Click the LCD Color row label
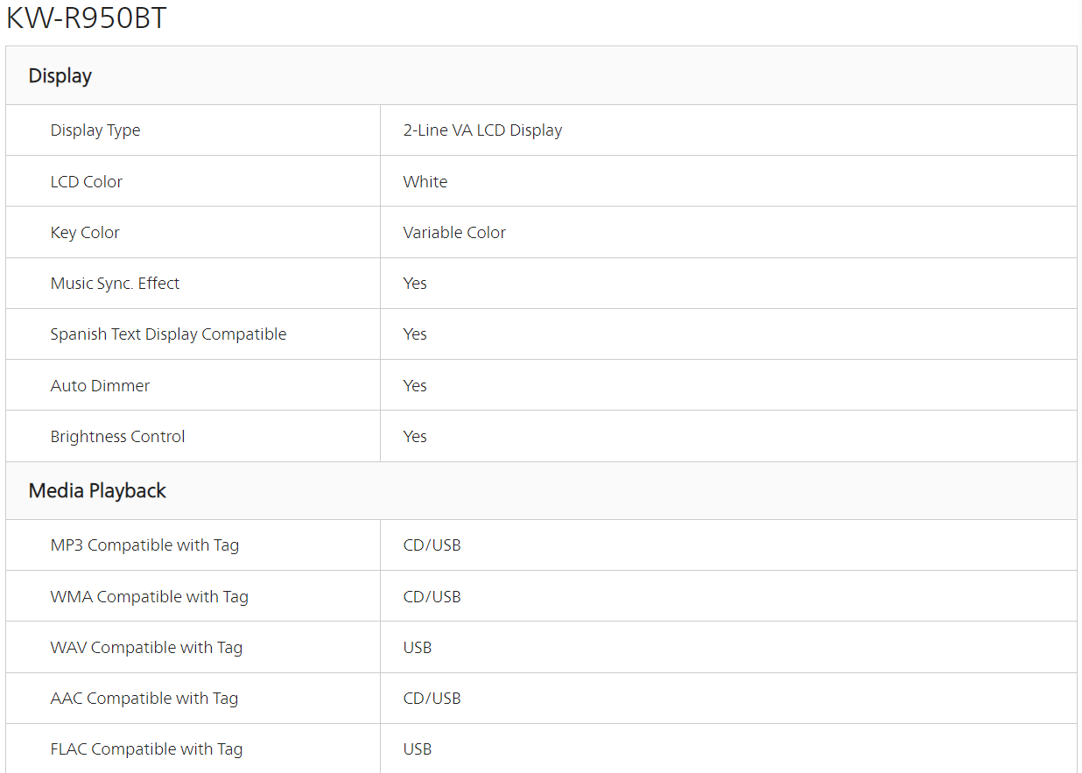This screenshot has height=773, width=1082. tap(87, 181)
